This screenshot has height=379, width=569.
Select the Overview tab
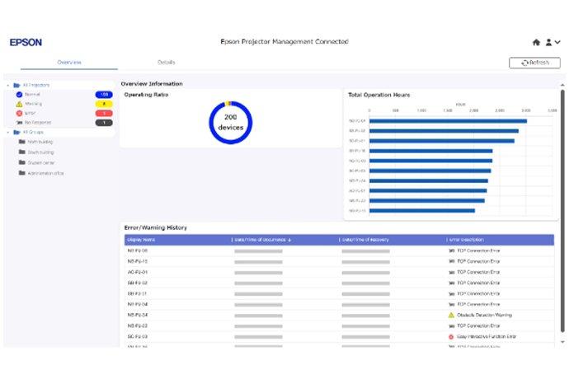68,63
